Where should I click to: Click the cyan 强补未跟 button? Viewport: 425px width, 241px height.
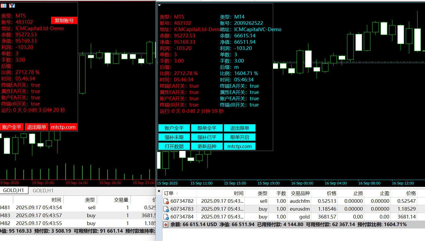pos(174,137)
